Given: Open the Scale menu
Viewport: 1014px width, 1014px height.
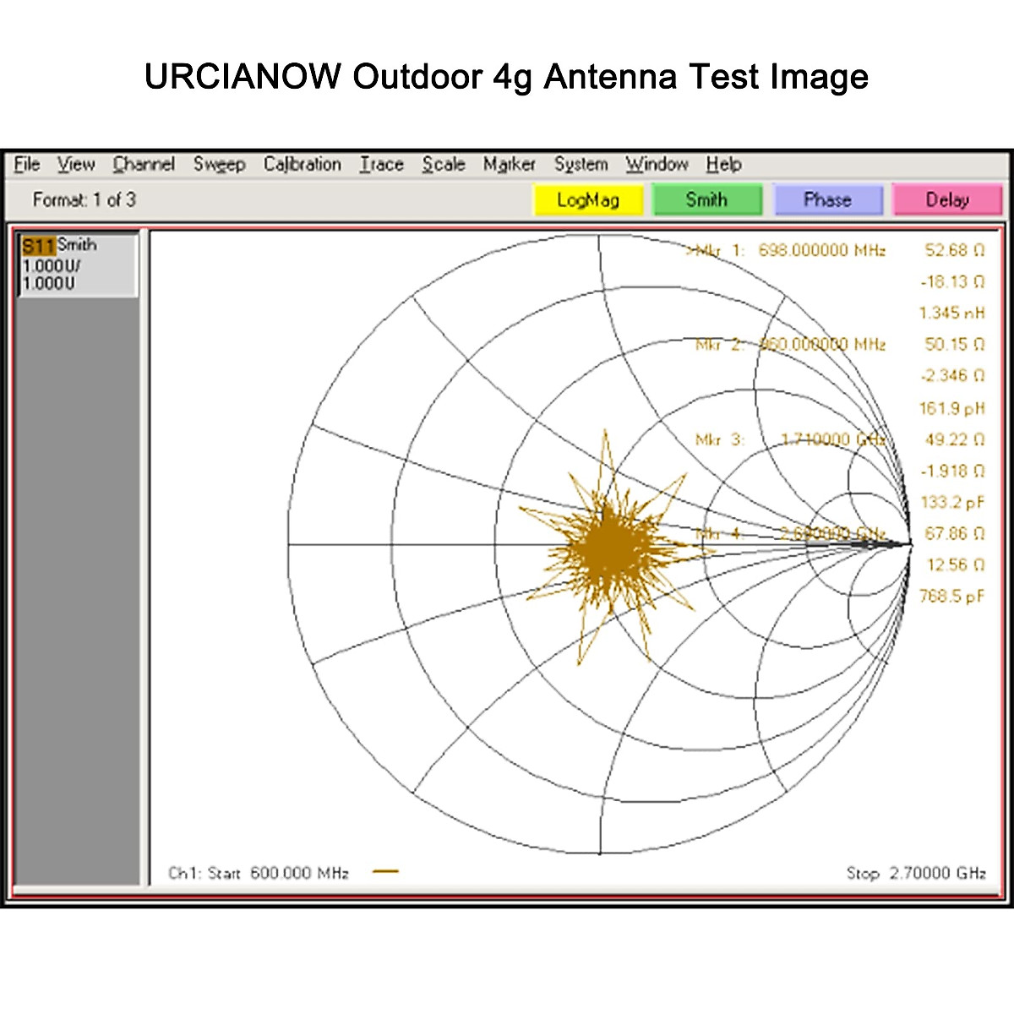Looking at the screenshot, I should 443,164.
